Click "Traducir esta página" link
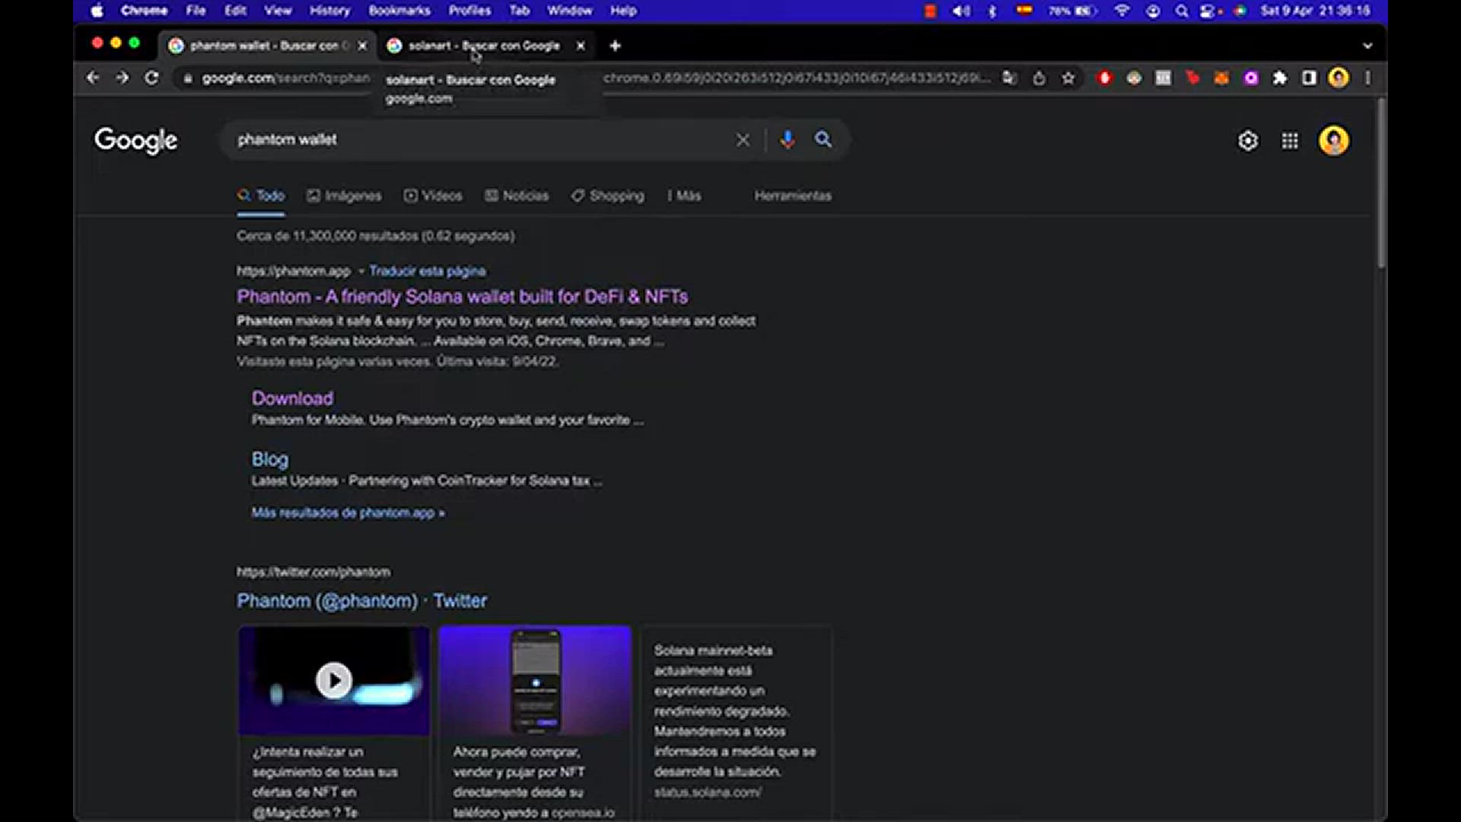Screen dimensions: 1461x822 (428, 271)
